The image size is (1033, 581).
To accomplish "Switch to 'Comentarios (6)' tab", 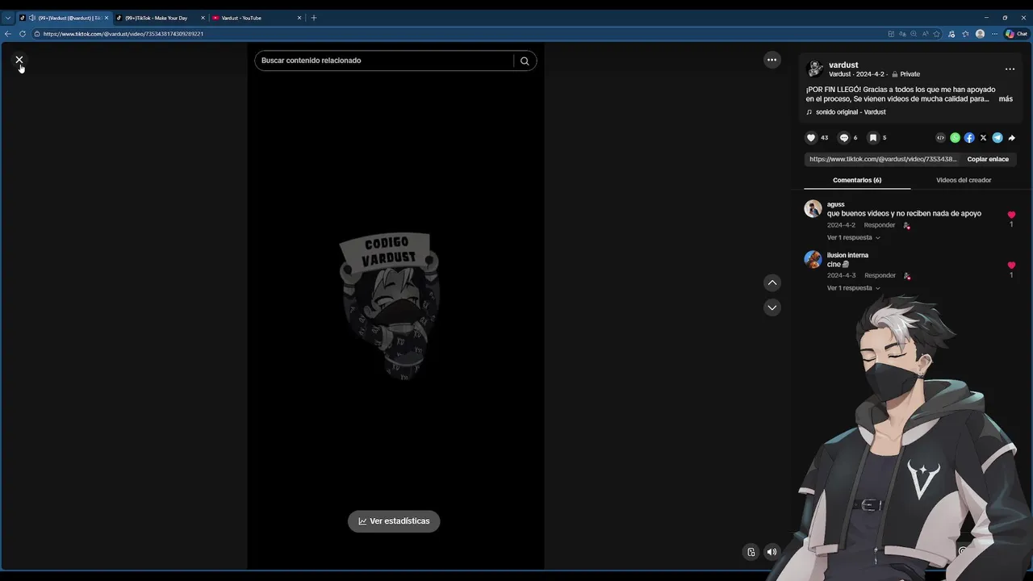I will tap(857, 180).
